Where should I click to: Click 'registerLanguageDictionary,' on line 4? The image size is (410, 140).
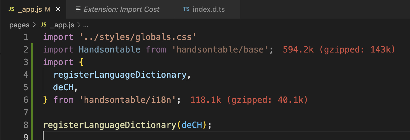(x=122, y=75)
